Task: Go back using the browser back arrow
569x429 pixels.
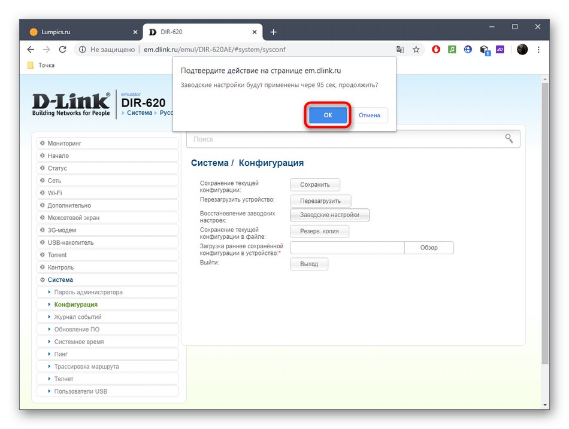Action: (x=31, y=49)
